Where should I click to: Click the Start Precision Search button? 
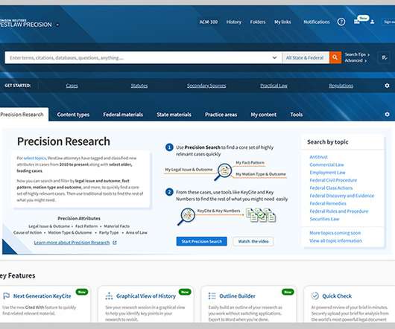tap(201, 241)
